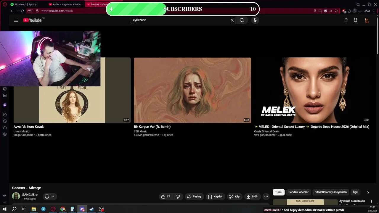Viewport: 379px width, 213px height.
Task: Like the video with thumbs up 17
Action: 166,196
